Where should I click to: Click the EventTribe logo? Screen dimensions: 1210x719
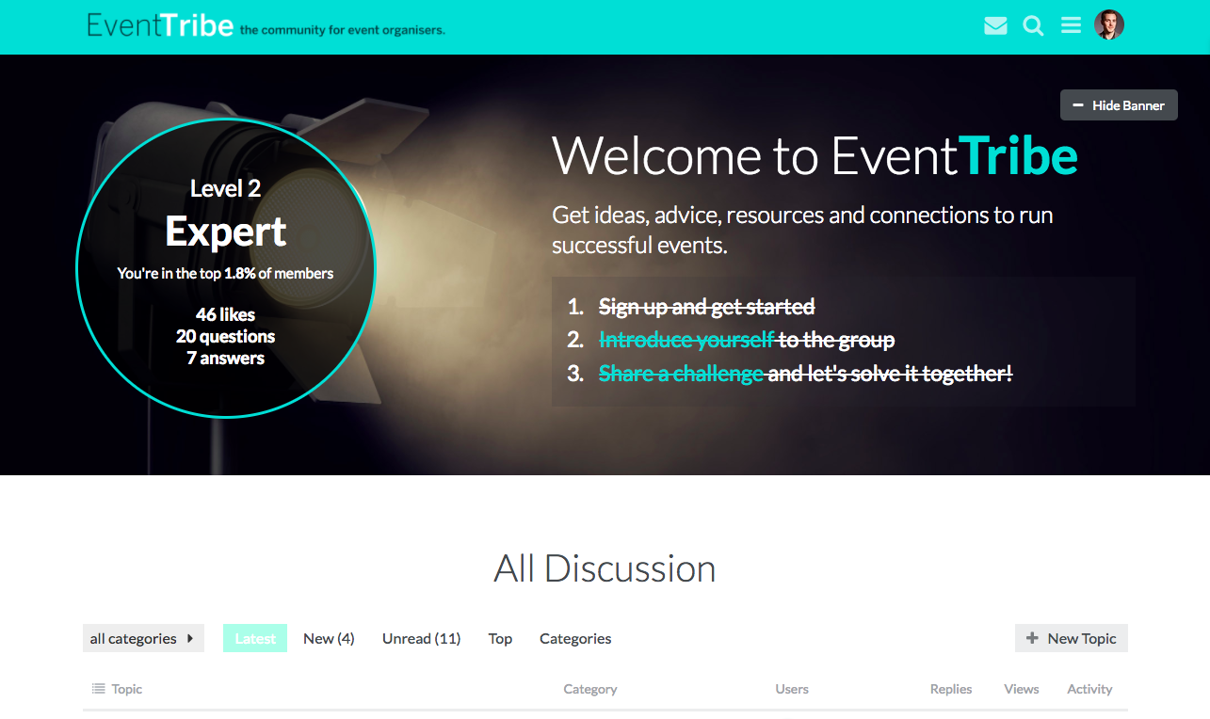tap(160, 24)
